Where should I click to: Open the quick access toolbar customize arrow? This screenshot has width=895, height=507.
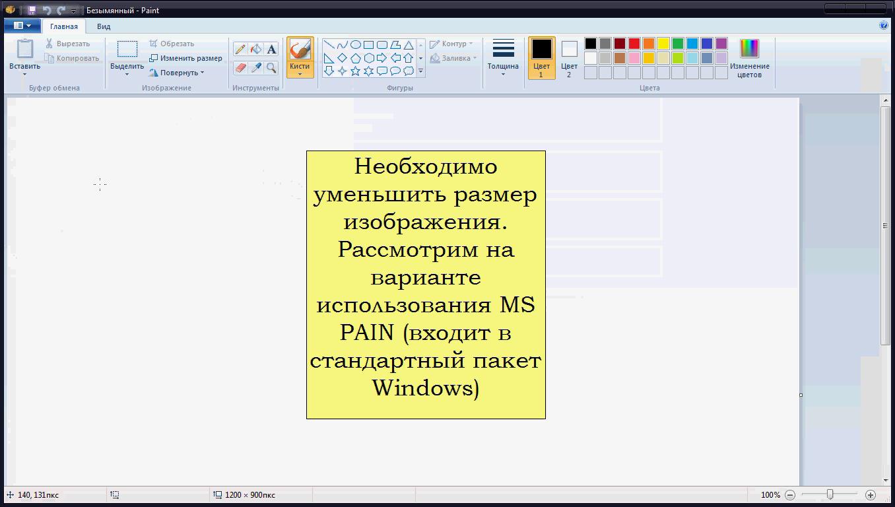73,11
